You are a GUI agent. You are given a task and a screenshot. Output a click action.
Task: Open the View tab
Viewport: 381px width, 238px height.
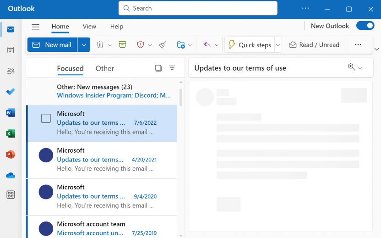click(89, 27)
